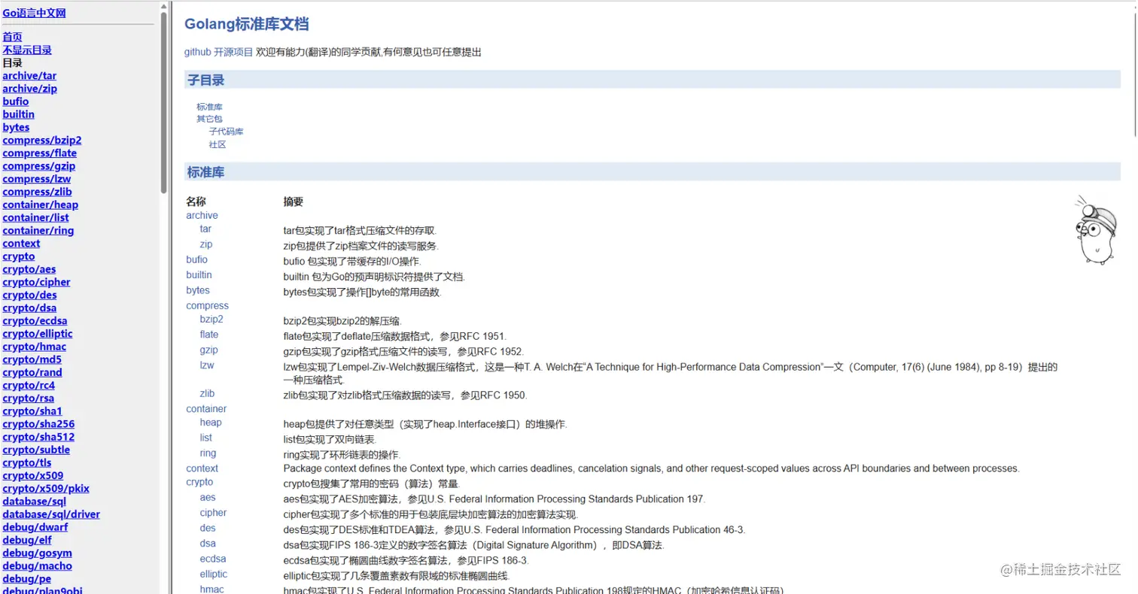The height and width of the screenshot is (594, 1138).
Task: Open crypto/tls sidebar link
Action: pos(27,462)
